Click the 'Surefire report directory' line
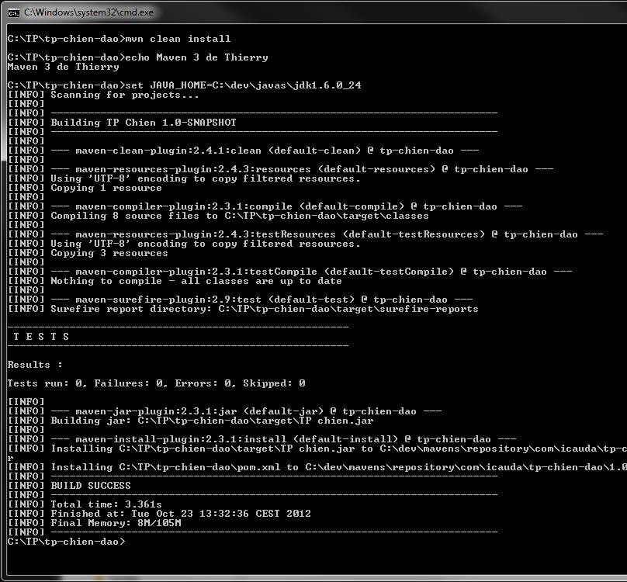 [x=264, y=309]
